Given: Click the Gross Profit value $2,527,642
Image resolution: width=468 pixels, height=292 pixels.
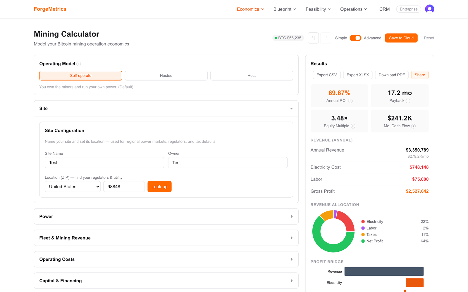Looking at the screenshot, I should pos(417,191).
